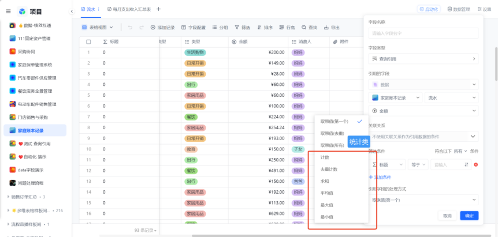Image resolution: width=498 pixels, height=237 pixels.
Task: Click the 添加条件 link
Action: 380,177
